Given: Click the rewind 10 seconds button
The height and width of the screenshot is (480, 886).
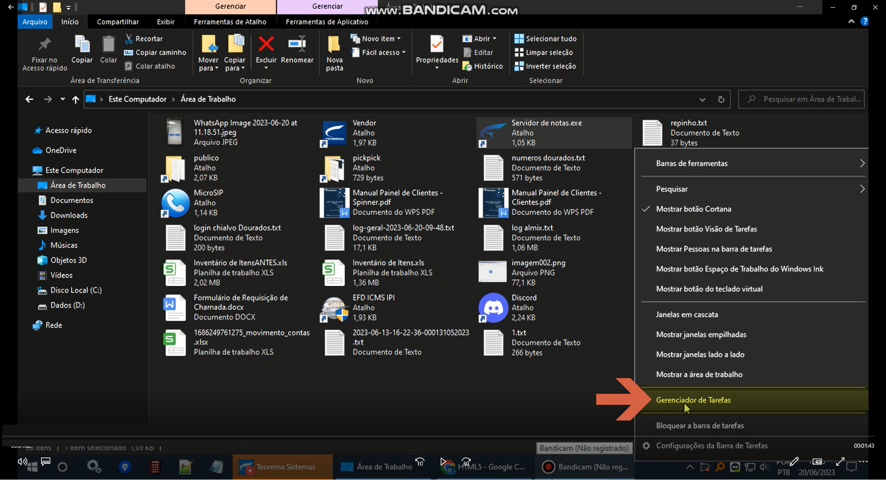Looking at the screenshot, I should coord(420,462).
